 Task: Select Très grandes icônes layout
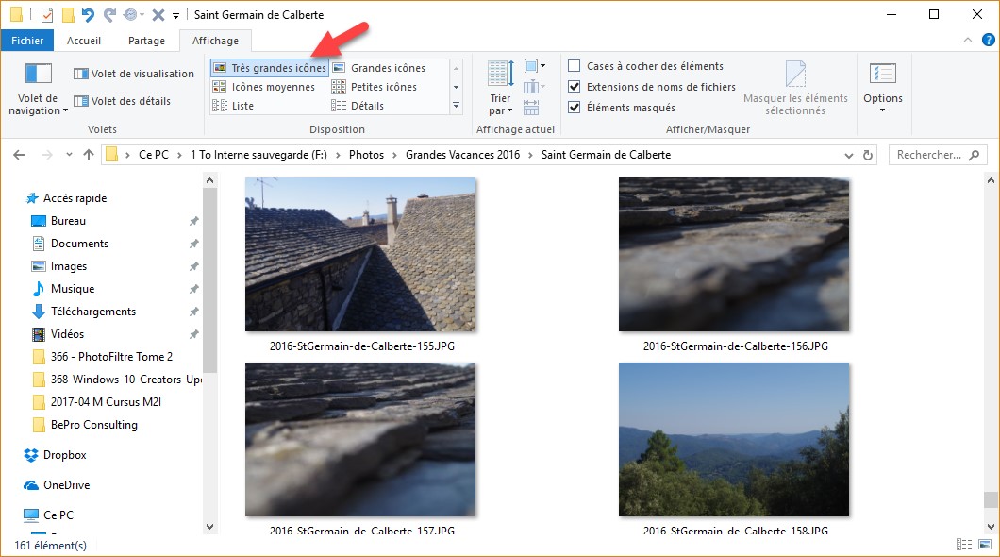[270, 68]
